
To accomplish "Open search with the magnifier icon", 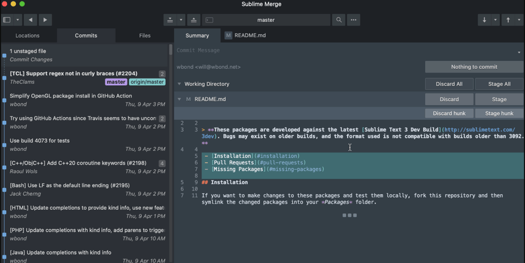I will click(339, 20).
